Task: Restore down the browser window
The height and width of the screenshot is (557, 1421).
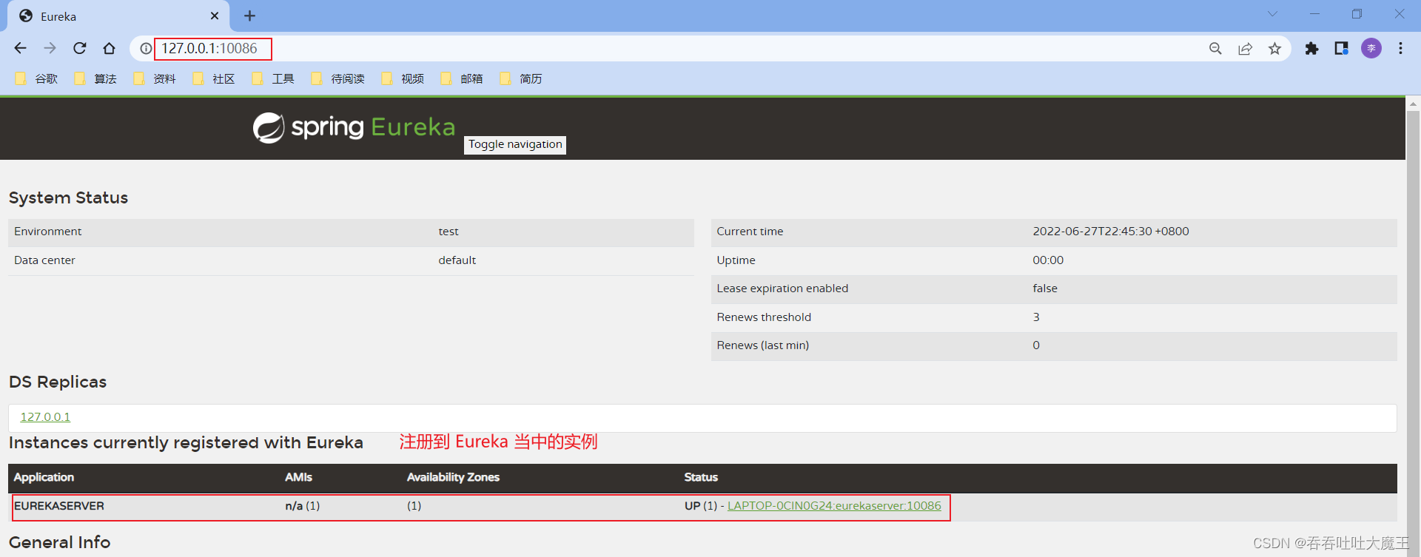Action: 1357,14
